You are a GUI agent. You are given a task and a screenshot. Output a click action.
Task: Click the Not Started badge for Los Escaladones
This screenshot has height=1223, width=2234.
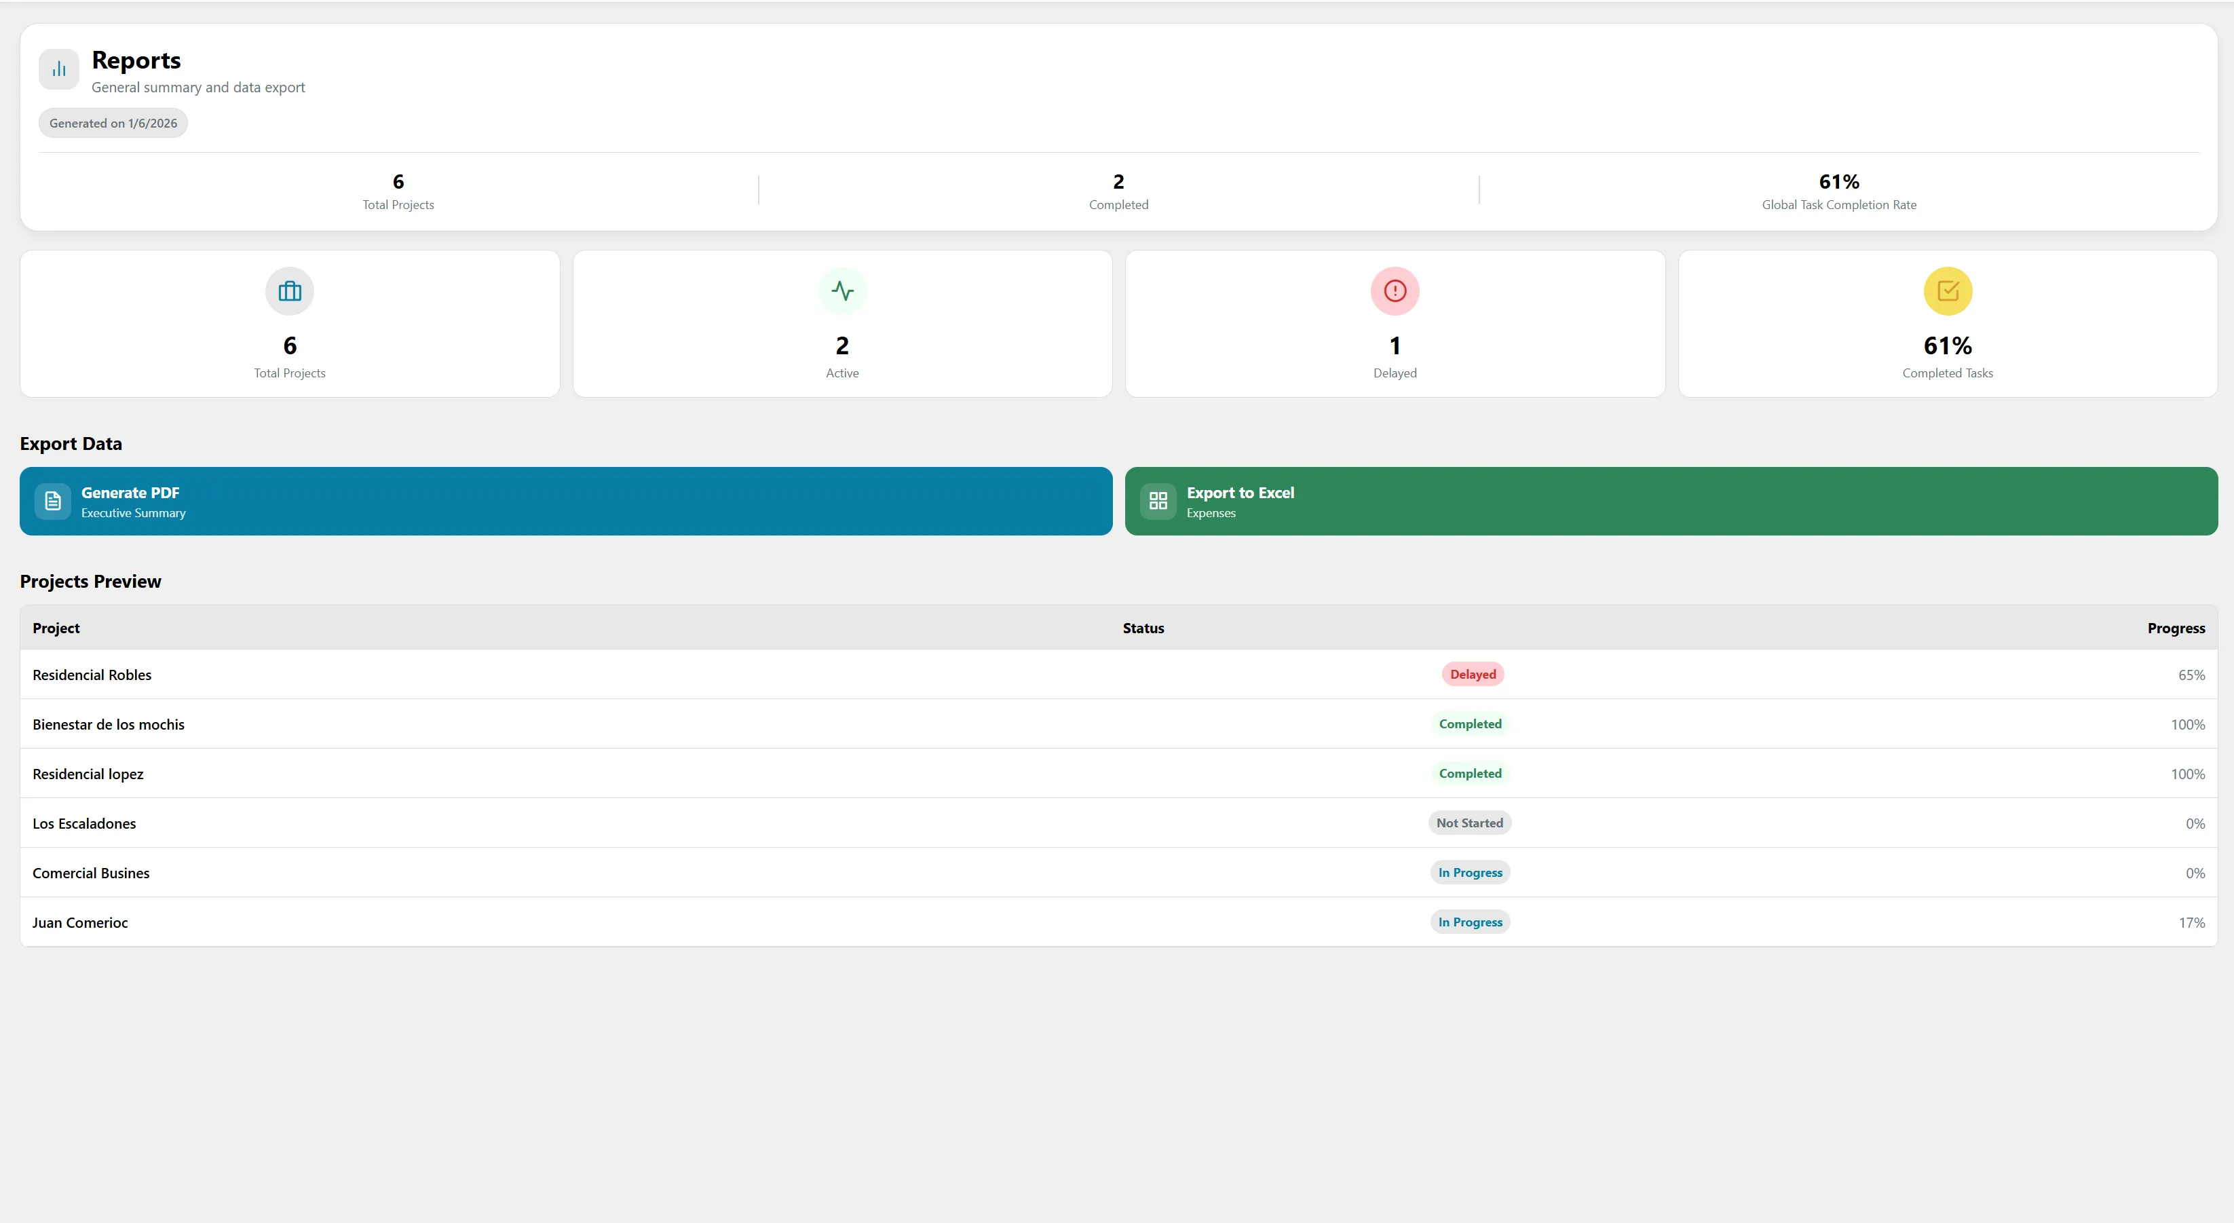[x=1469, y=823]
